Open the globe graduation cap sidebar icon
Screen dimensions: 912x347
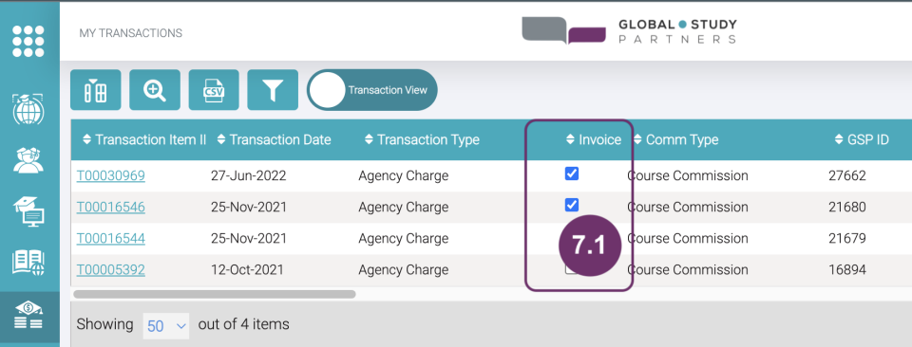click(x=28, y=108)
